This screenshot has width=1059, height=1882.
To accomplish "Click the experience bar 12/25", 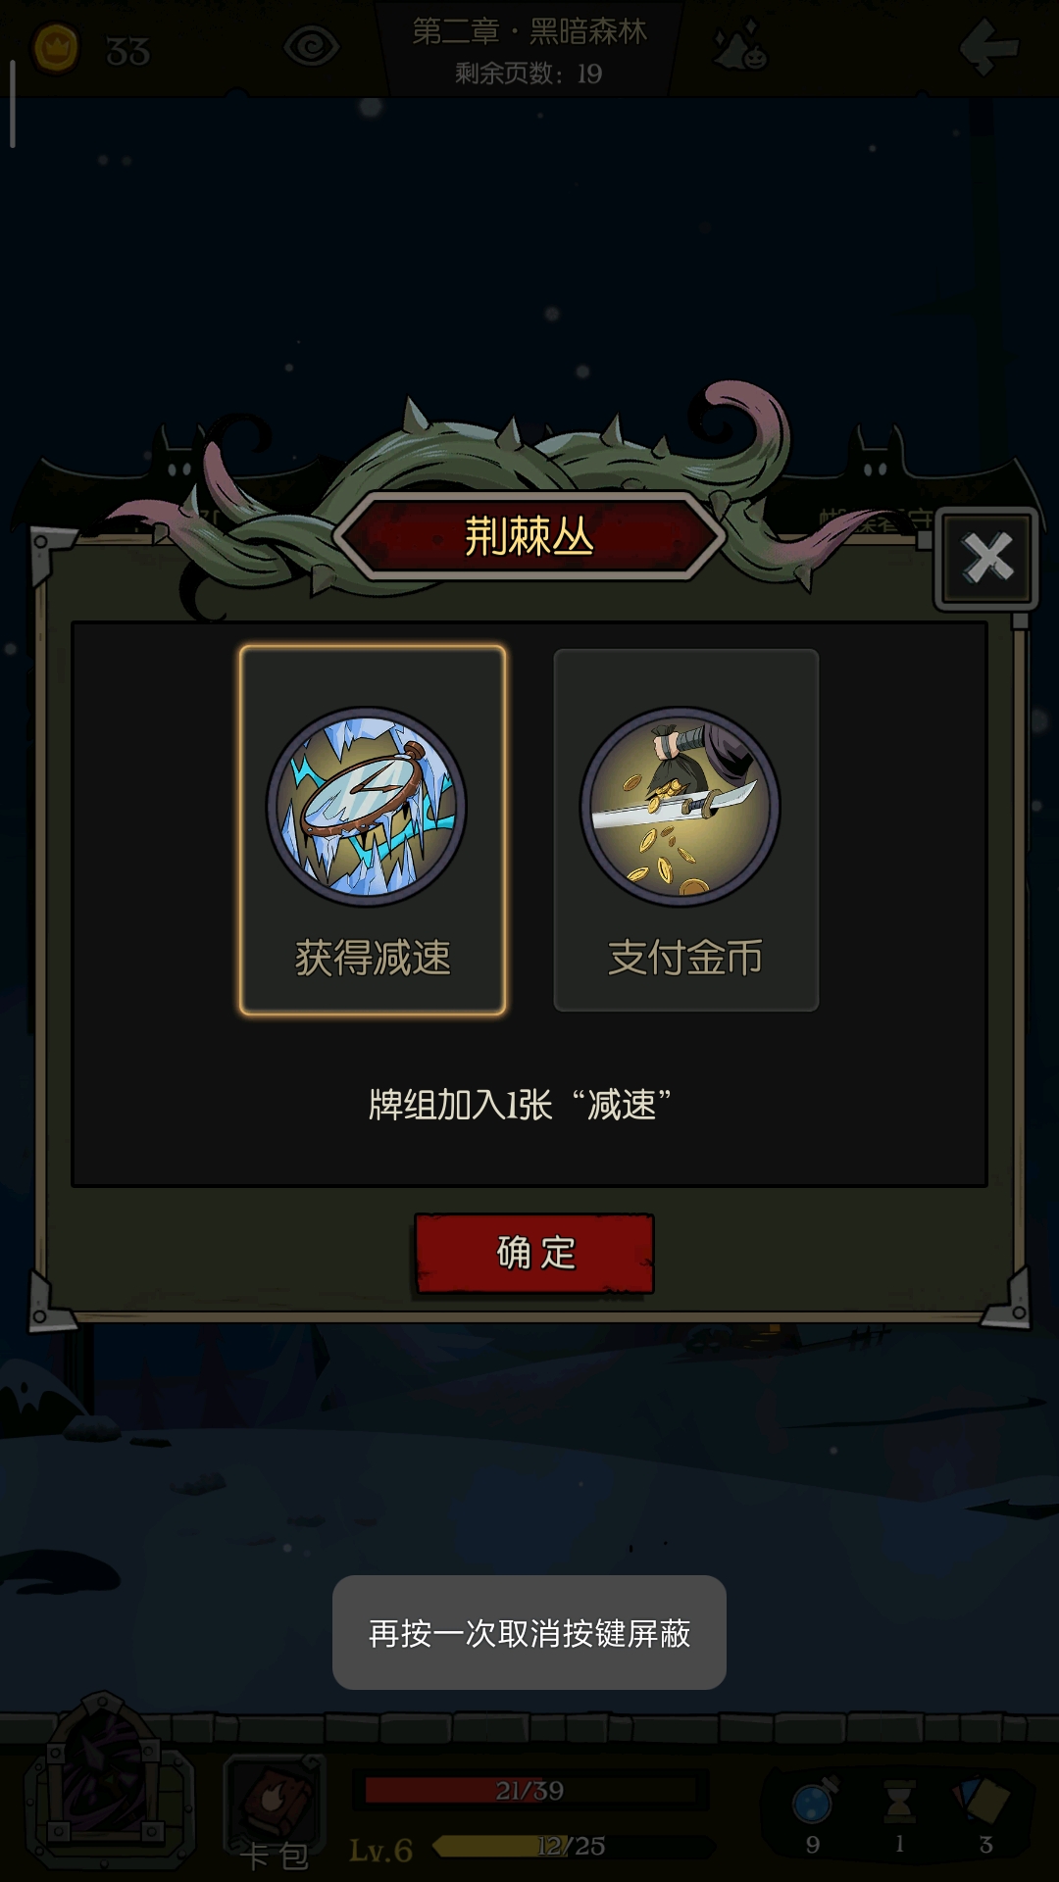I will click(x=572, y=1846).
